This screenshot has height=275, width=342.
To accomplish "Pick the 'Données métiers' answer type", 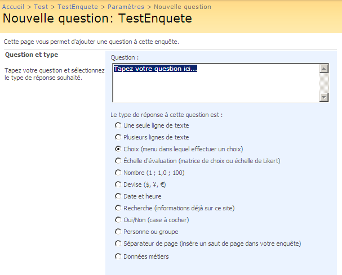I will point(118,256).
